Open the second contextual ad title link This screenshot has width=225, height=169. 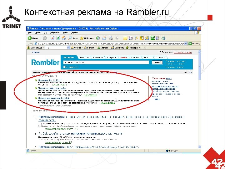52,88
